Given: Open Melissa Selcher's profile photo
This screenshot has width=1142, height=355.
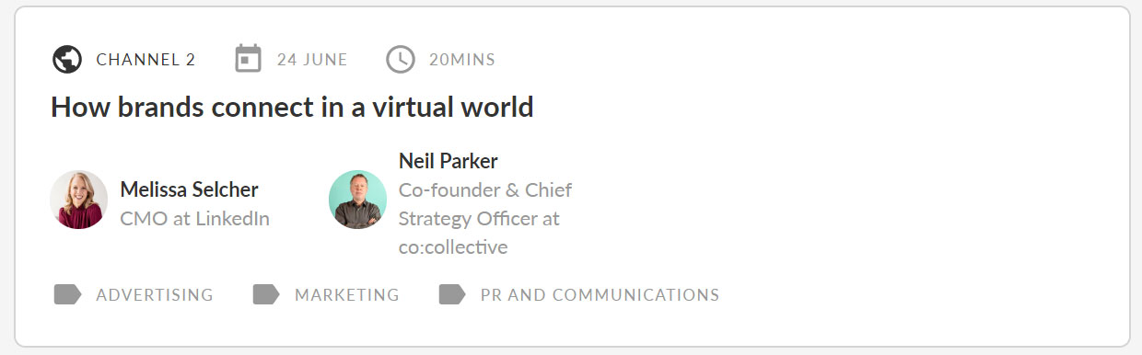Looking at the screenshot, I should [79, 200].
